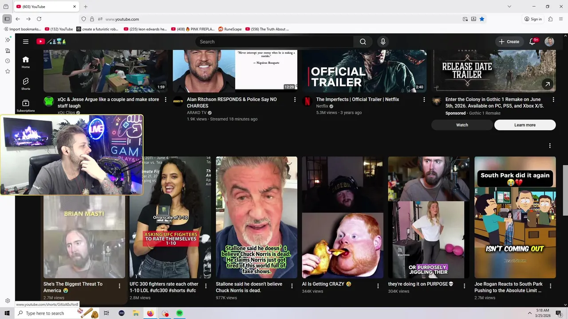Screen dimensions: 568x319
Task: Open the Stallone Chuck Norris short thumbnail
Action: 256,217
